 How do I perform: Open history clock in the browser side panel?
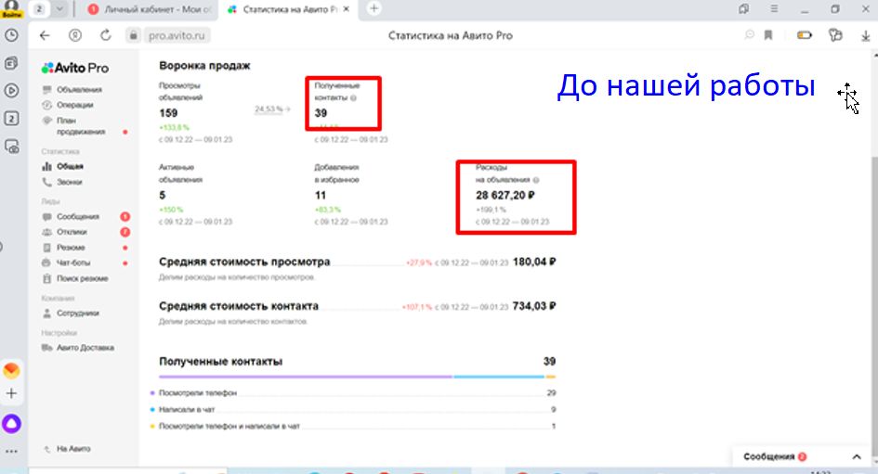11,35
